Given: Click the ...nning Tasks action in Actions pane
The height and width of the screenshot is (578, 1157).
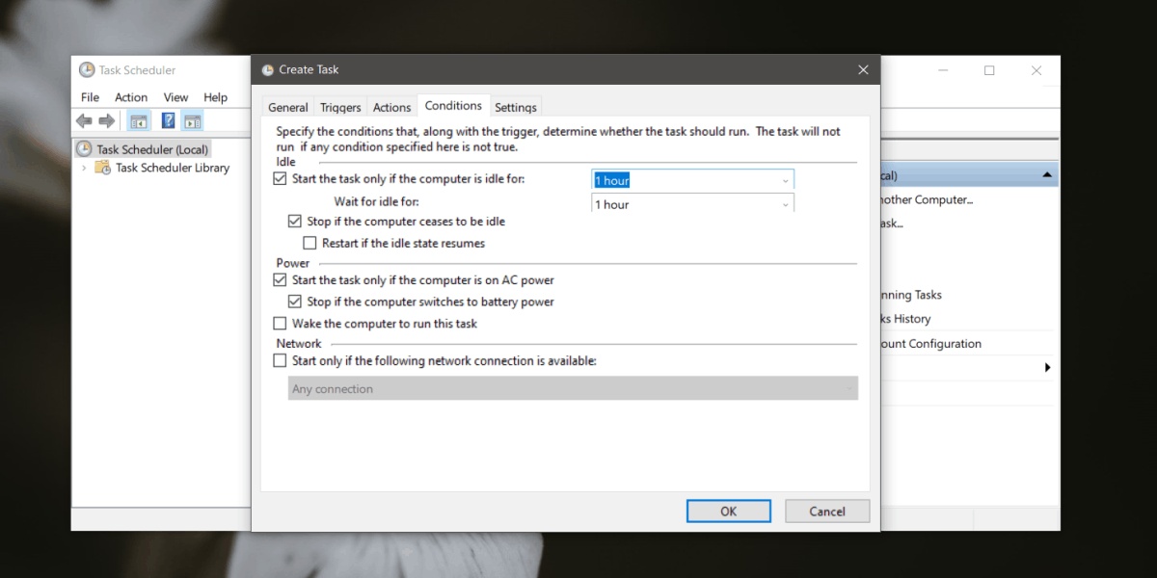Looking at the screenshot, I should [910, 295].
